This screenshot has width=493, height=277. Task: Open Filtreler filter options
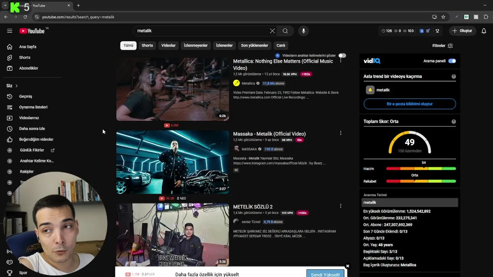(x=443, y=45)
